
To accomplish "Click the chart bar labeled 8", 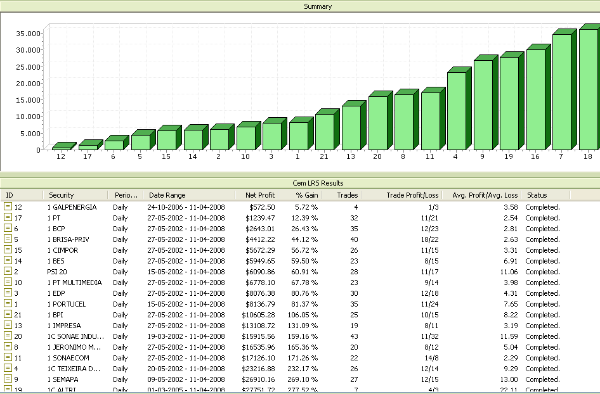I will [x=407, y=119].
